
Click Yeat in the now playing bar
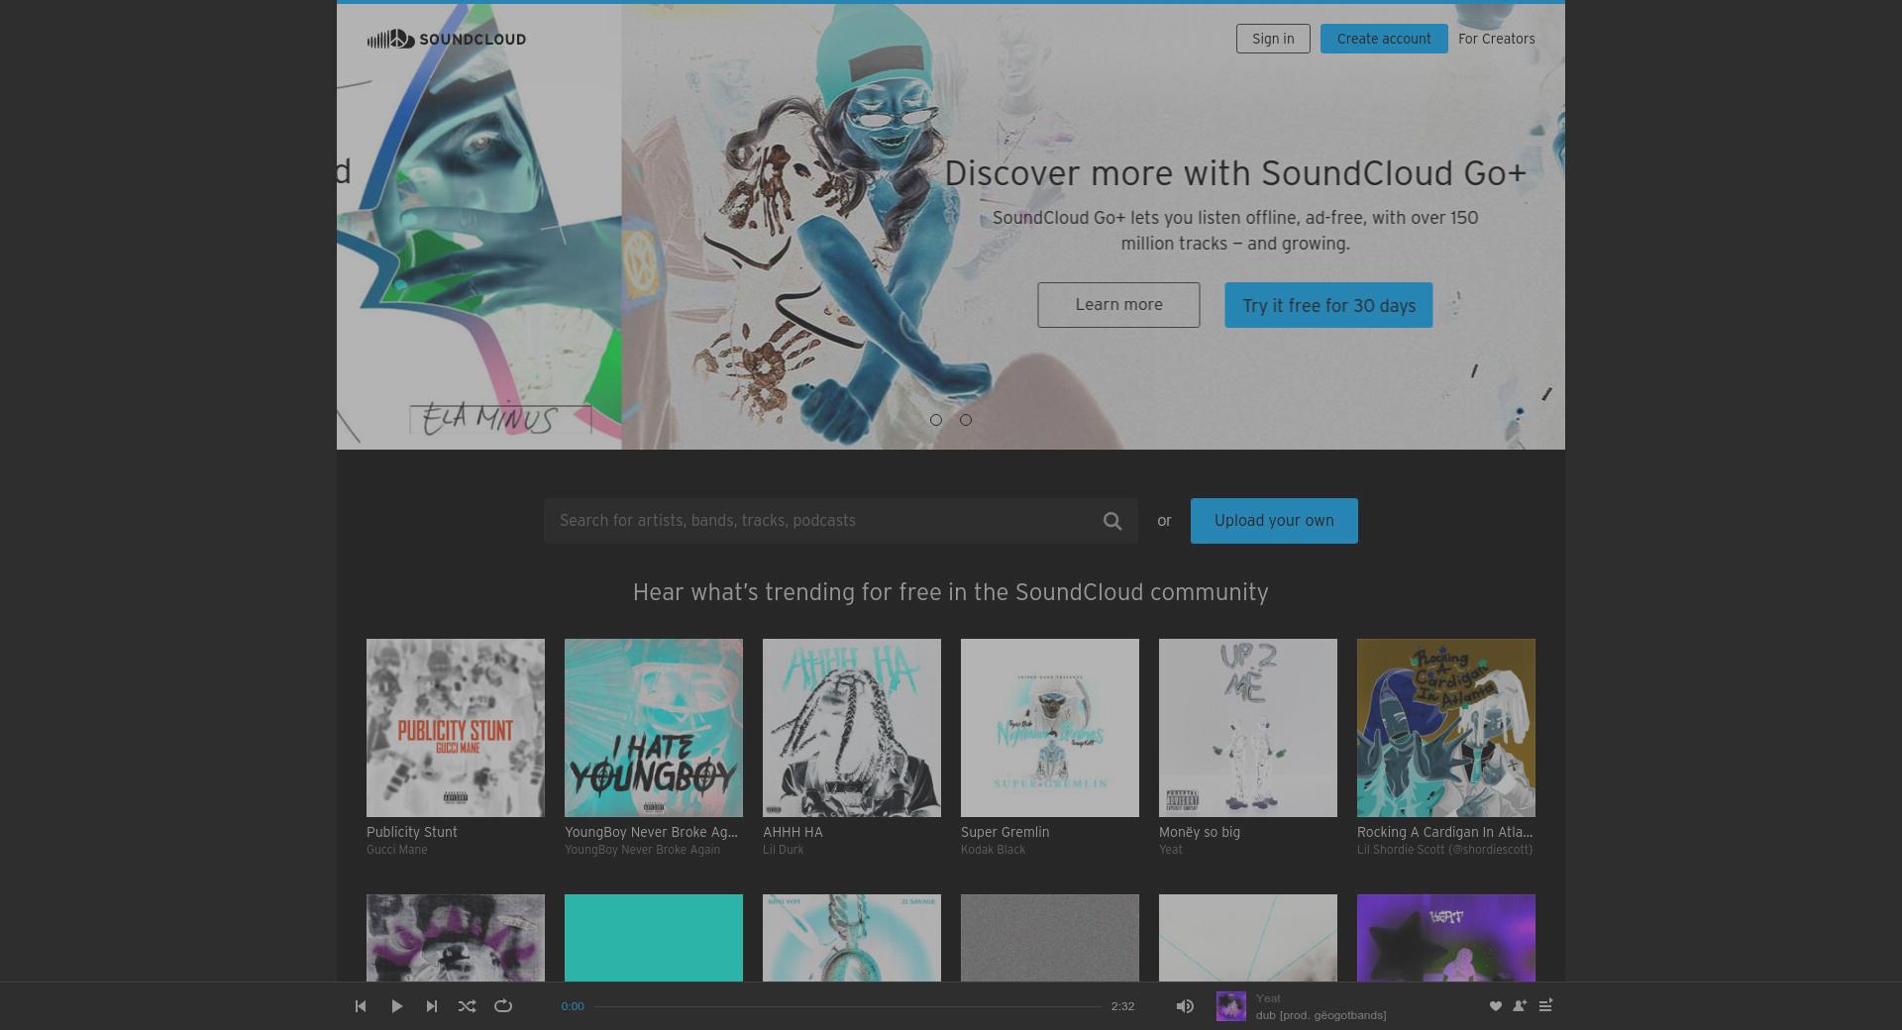point(1268,998)
